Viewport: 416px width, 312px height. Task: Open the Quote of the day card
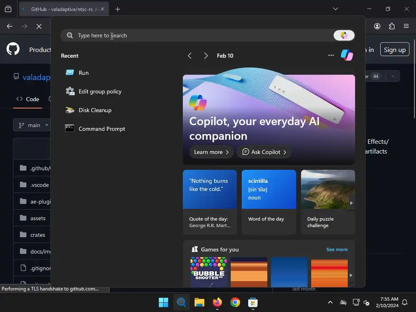210,202
